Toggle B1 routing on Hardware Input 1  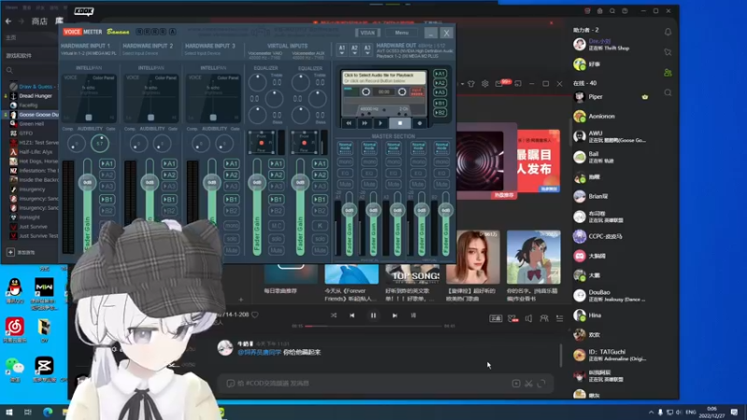coord(106,199)
